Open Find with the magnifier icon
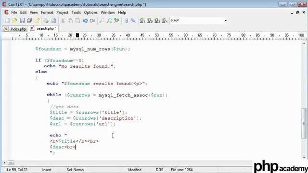 pos(102,20)
